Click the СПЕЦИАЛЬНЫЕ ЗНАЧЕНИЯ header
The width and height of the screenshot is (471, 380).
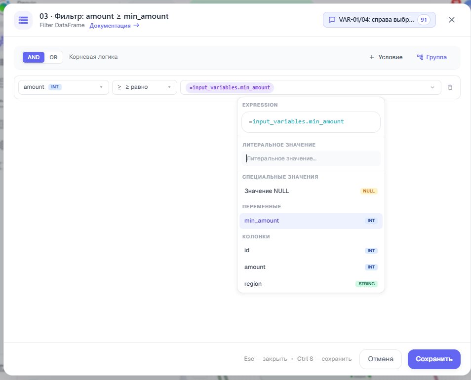pos(280,177)
